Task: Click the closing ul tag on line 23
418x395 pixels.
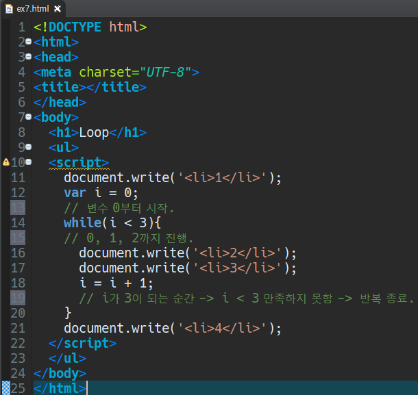Action: coord(67,358)
